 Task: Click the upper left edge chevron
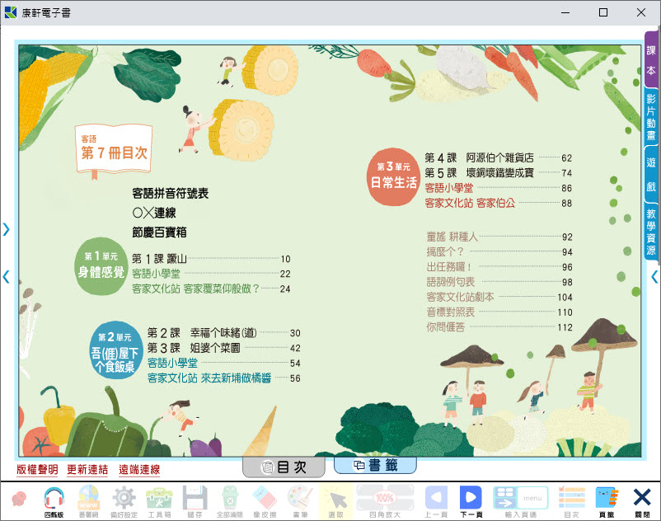(7, 229)
